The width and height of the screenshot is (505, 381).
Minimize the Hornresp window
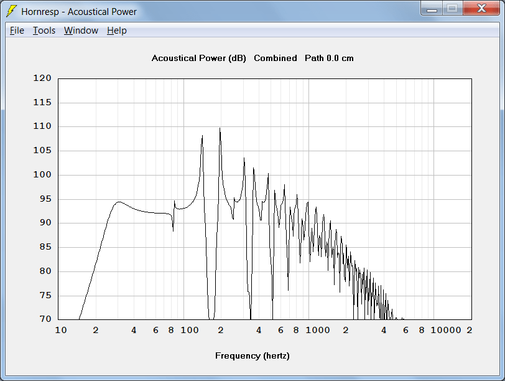pos(432,8)
